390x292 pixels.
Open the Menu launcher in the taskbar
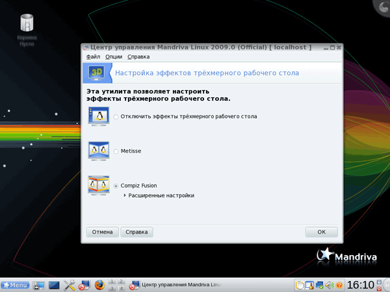tap(15, 285)
